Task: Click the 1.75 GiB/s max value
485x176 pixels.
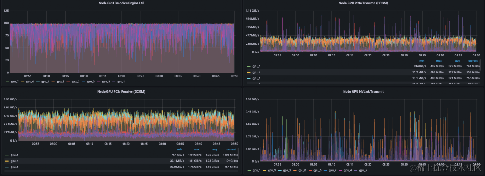Action: click(x=194, y=167)
